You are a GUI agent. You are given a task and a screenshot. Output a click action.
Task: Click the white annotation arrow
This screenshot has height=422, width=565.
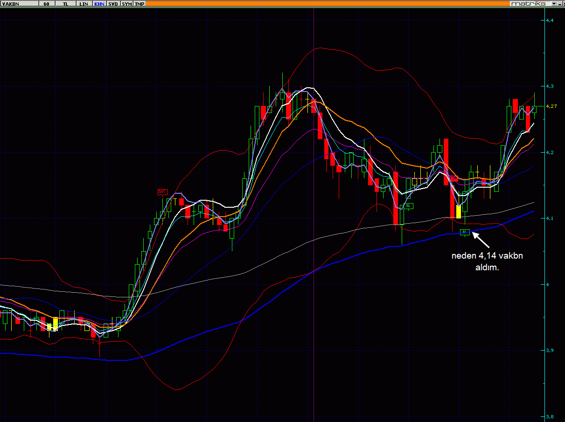[x=481, y=239]
